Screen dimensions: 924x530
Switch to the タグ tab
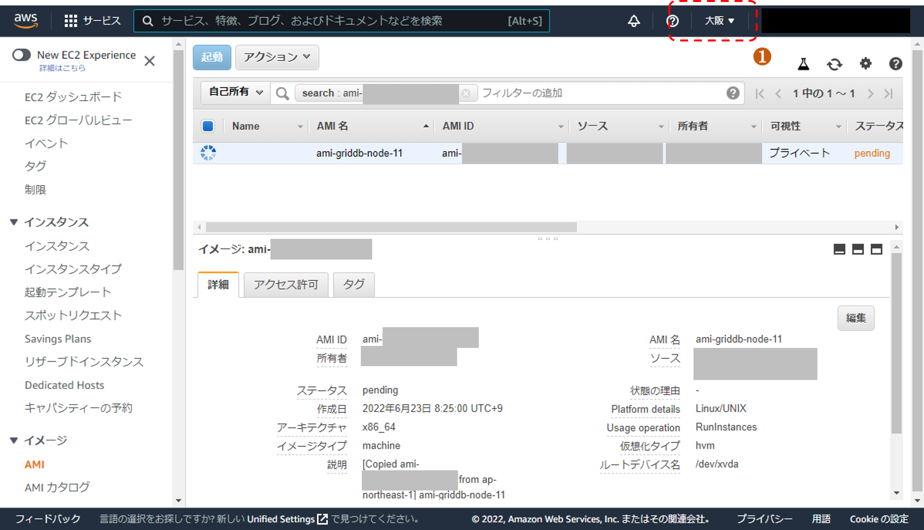[x=353, y=285]
